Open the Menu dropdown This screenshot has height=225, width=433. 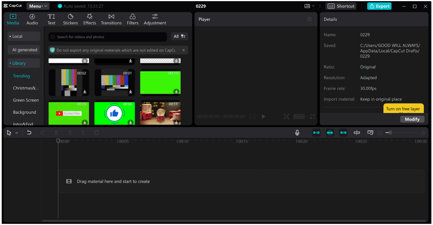coord(38,6)
